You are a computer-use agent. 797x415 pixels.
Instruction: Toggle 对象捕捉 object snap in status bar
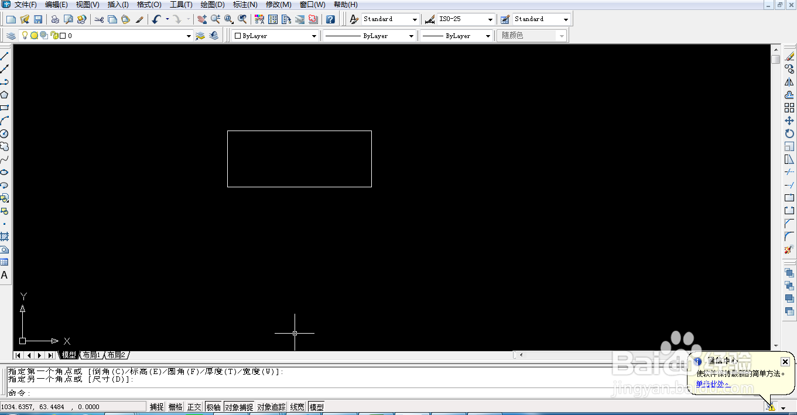coord(239,407)
